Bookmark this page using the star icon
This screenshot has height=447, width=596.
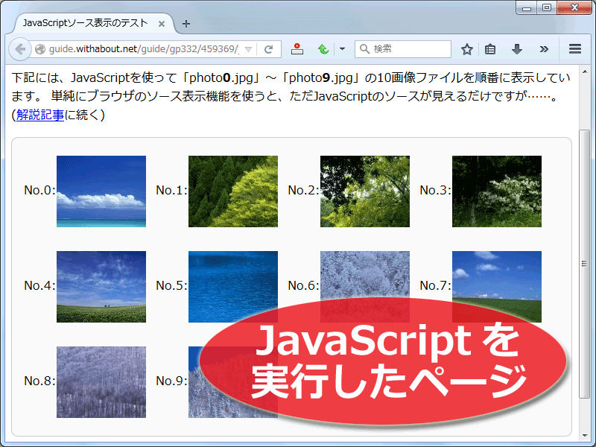pos(467,49)
